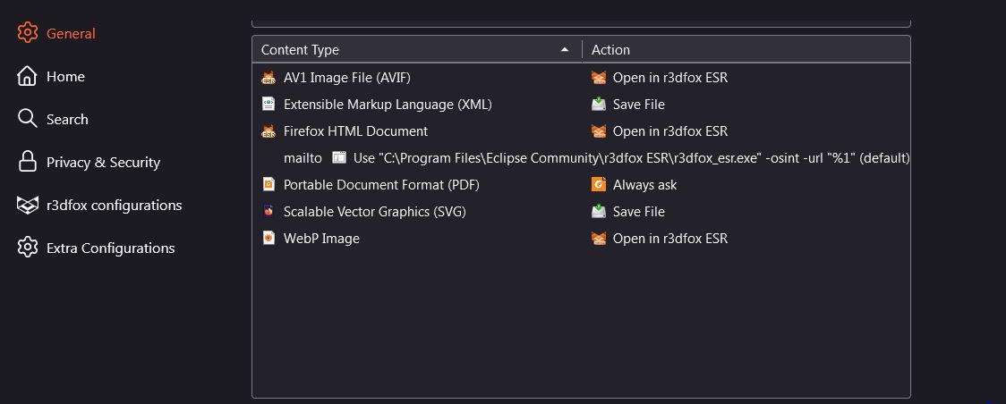Select Portable Document Format (PDF) row
Viewport: 1006px width, 404px height.
coord(581,185)
